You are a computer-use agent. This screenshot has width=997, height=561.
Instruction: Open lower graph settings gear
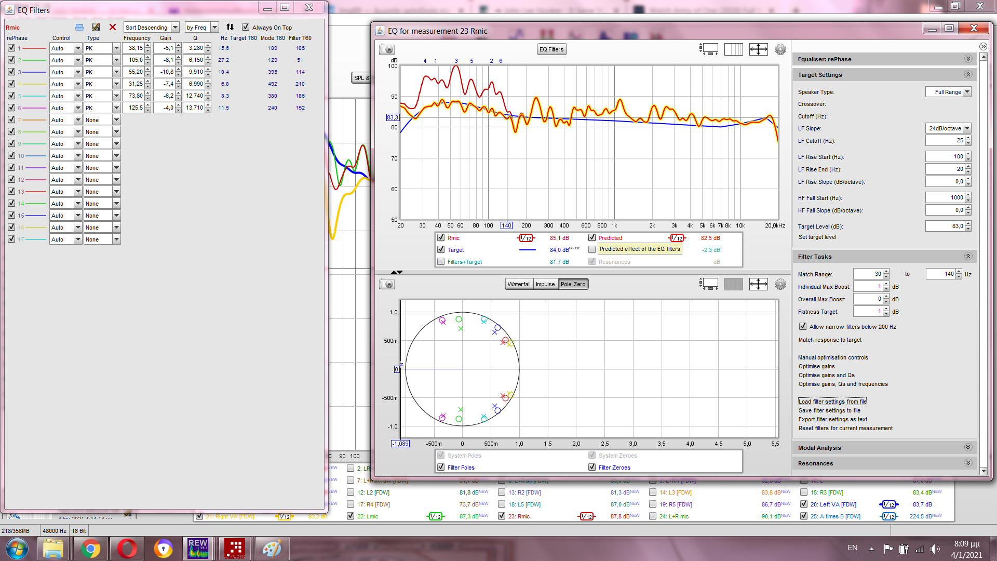pos(780,284)
